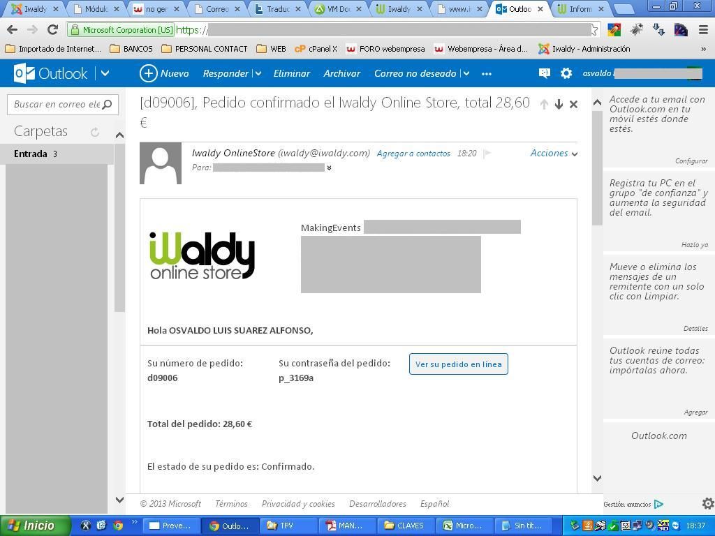Click Gestión anuncios icon

(658, 504)
